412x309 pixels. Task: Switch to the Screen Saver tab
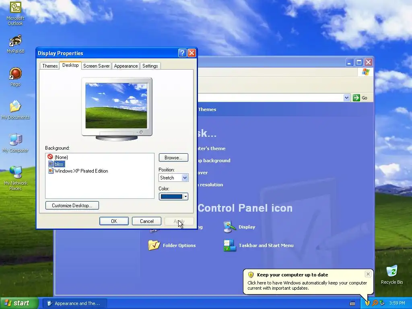click(97, 66)
